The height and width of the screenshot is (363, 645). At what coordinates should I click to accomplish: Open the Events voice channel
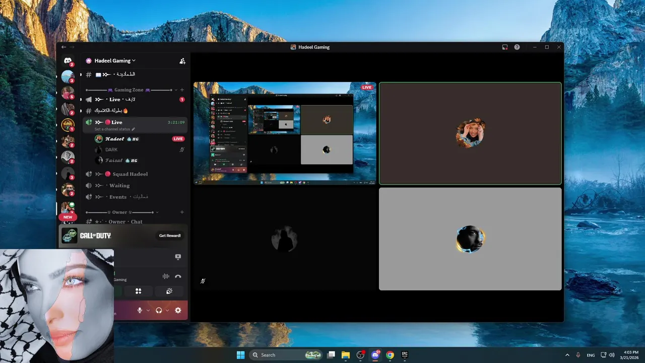click(135, 197)
